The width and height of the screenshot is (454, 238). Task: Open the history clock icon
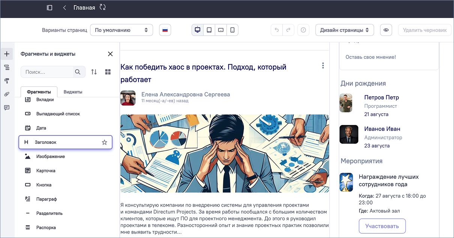point(303,30)
